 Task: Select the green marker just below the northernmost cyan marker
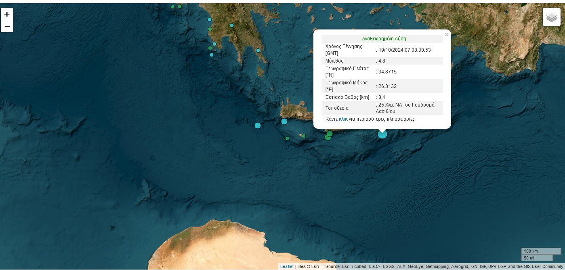tap(210, 29)
